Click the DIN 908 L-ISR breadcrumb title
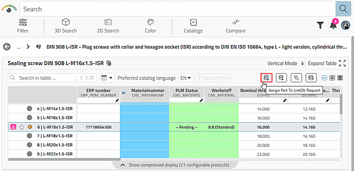 tap(196, 47)
